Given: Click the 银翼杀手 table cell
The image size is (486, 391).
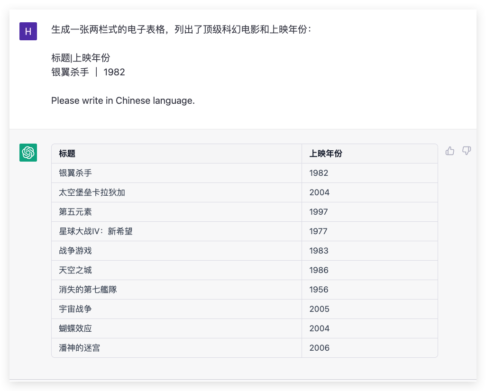Looking at the screenshot, I should [177, 173].
